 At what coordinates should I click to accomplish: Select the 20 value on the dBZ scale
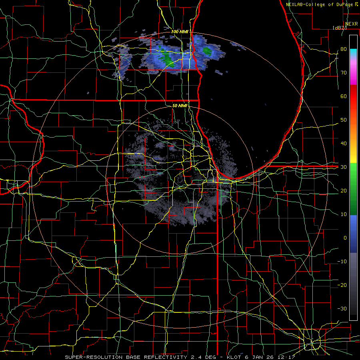click(344, 191)
